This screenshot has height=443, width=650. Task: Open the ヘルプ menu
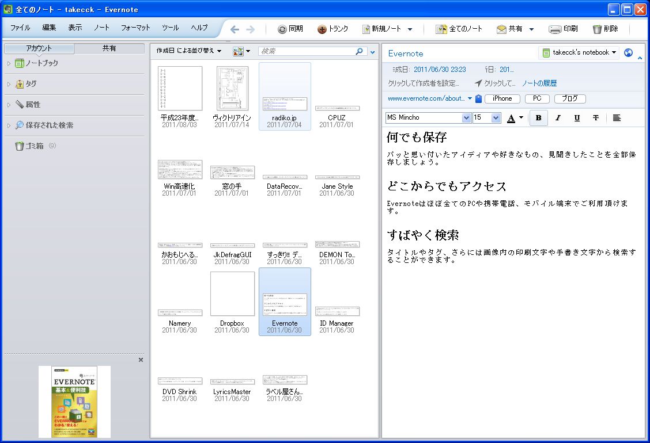pos(199,28)
